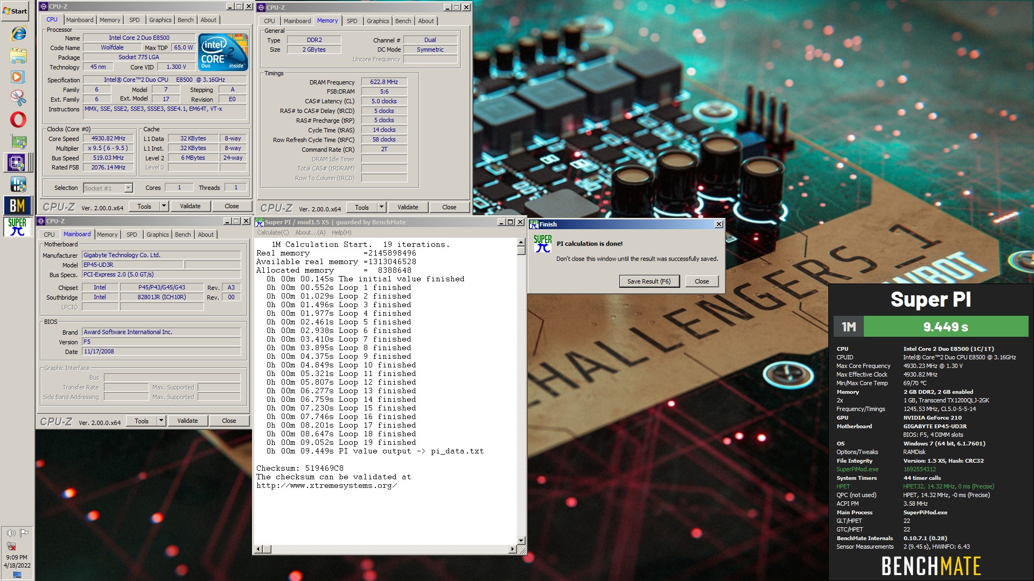The height and width of the screenshot is (581, 1034).
Task: Click the Super PI icon in Finish dialog
Action: click(542, 244)
